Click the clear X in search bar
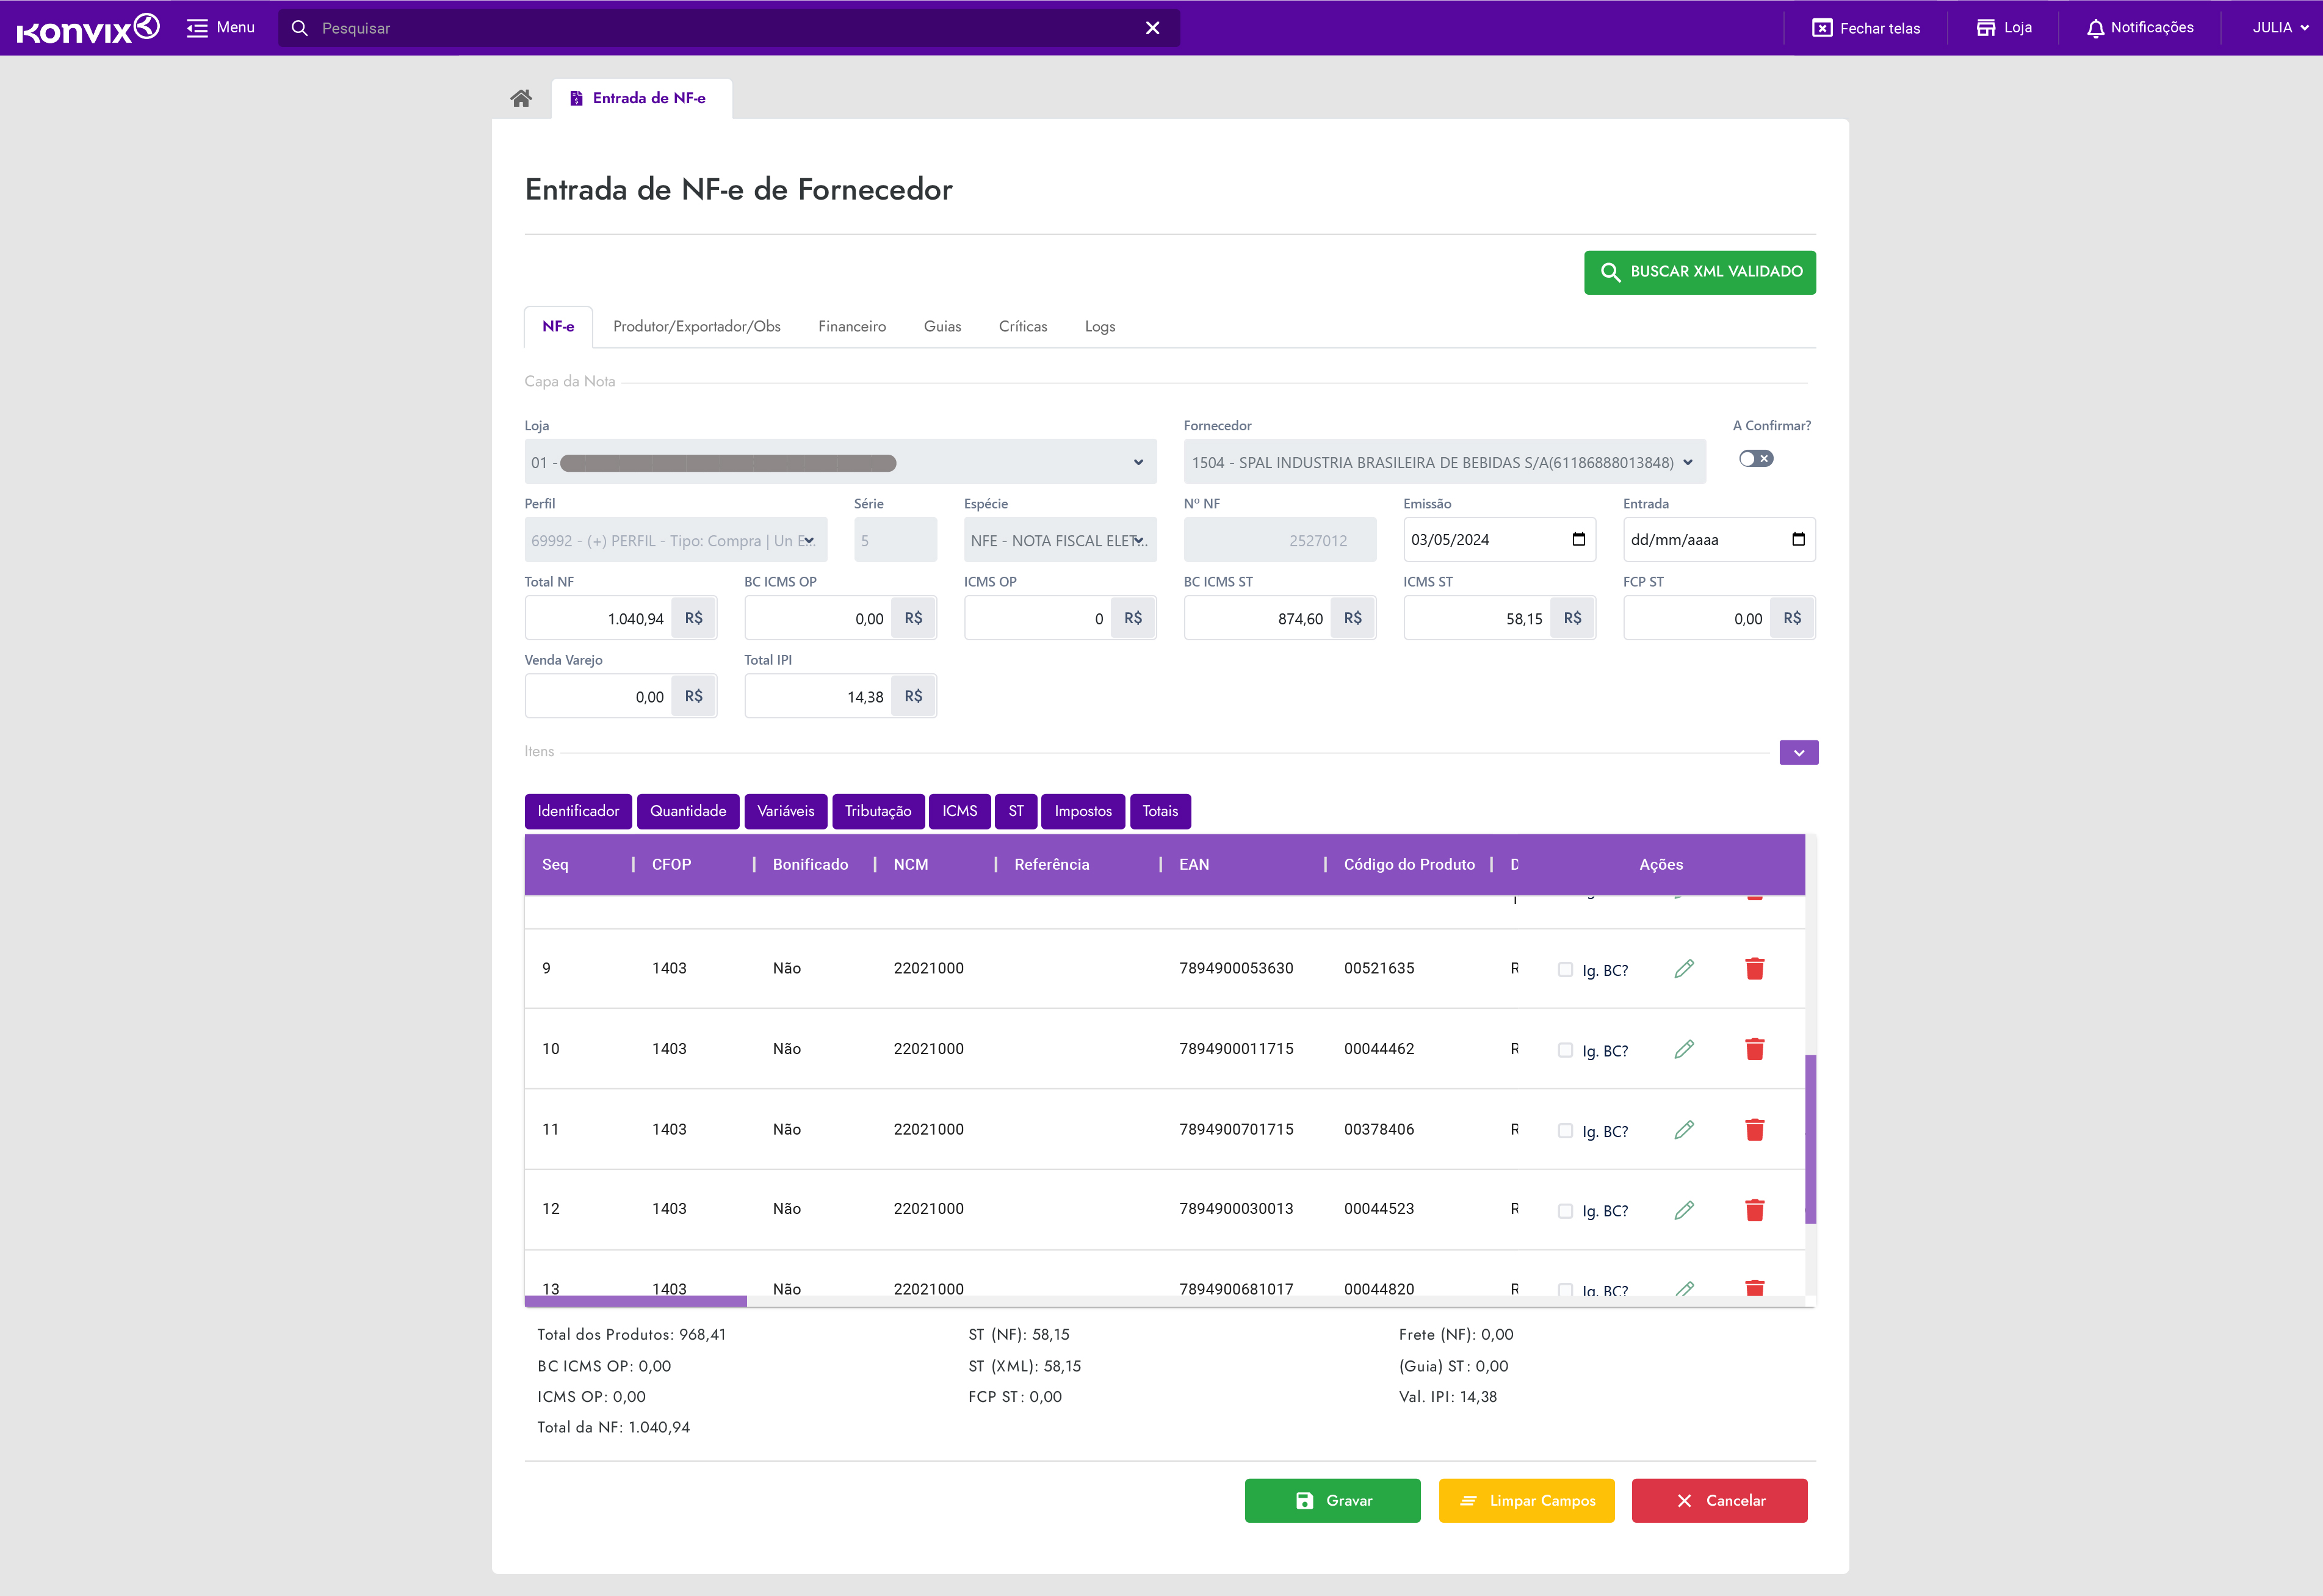 pyautogui.click(x=1152, y=28)
